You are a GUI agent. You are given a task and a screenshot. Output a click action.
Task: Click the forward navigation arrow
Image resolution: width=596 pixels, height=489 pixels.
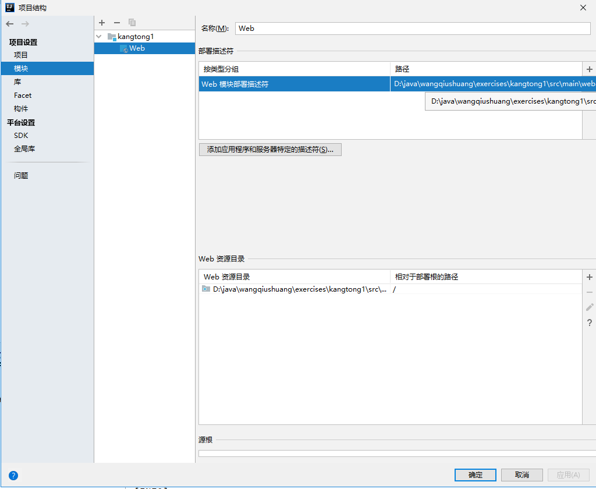pyautogui.click(x=25, y=24)
